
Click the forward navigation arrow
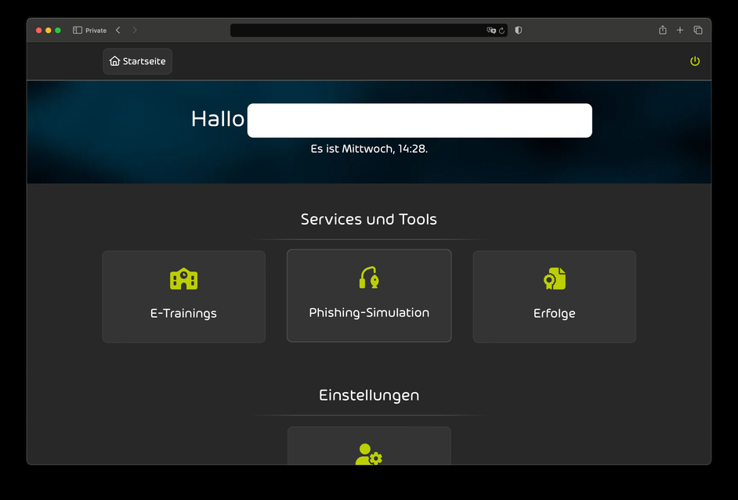[x=134, y=30]
